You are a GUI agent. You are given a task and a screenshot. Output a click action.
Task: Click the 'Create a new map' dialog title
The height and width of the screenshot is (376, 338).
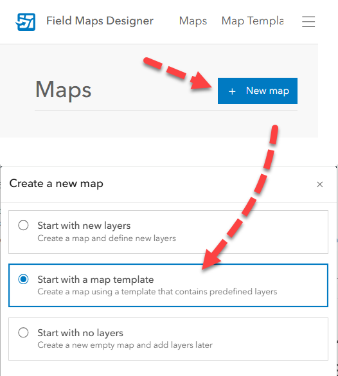point(57,184)
